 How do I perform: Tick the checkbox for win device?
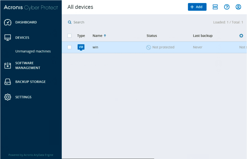click(x=69, y=47)
